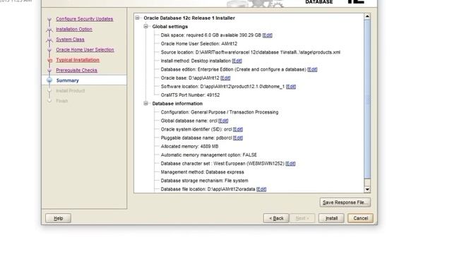
Task: Select the Allocated memory: 4889 MB row
Action: pos(189,146)
